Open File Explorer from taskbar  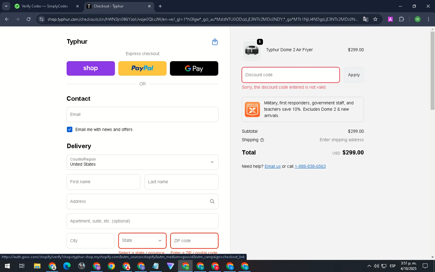[x=37, y=266]
